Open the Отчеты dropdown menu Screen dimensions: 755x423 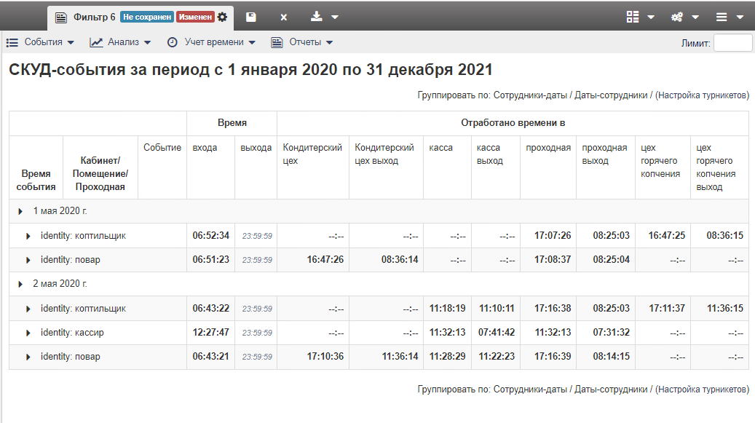pyautogui.click(x=302, y=42)
